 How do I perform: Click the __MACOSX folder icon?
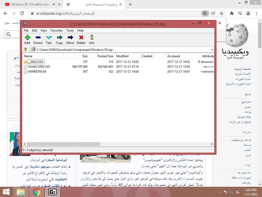click(x=25, y=62)
